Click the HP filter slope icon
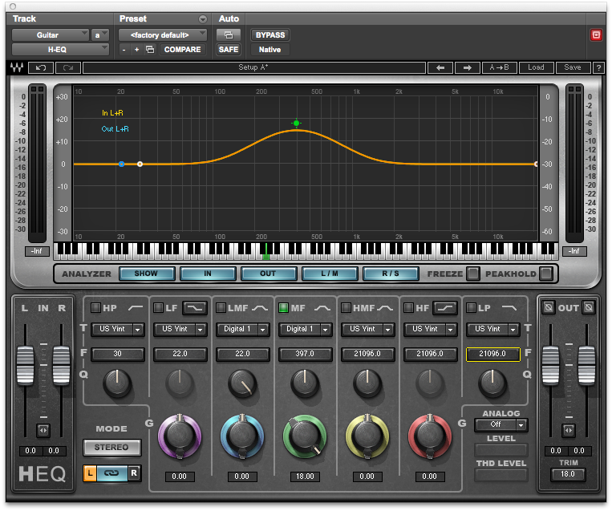The height and width of the screenshot is (511, 612). point(136,308)
